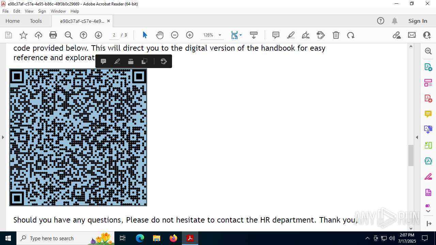Open the Window menu
Viewport: 436px width, 245px height.
(58, 11)
